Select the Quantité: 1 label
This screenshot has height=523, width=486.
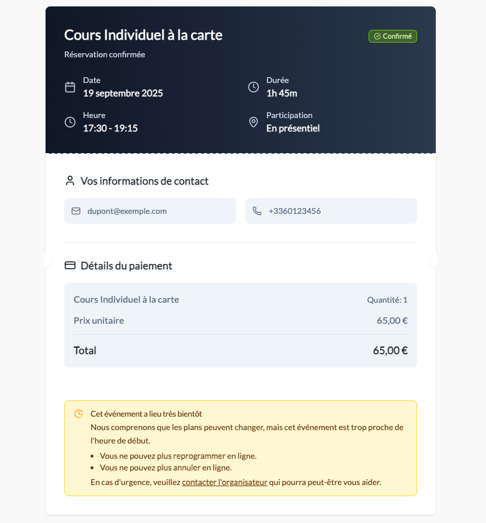(387, 299)
